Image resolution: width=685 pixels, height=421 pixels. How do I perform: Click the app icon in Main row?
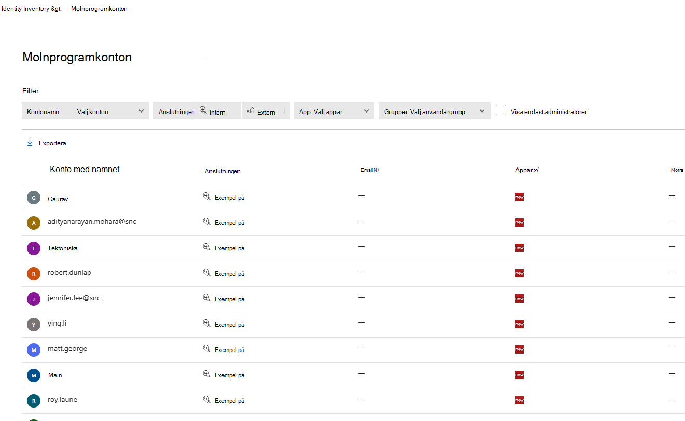[520, 375]
